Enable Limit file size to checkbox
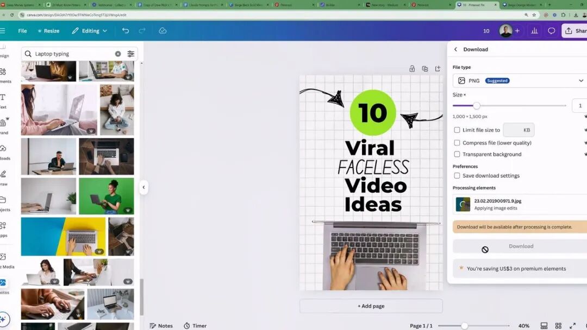Image resolution: width=587 pixels, height=330 pixels. (457, 130)
